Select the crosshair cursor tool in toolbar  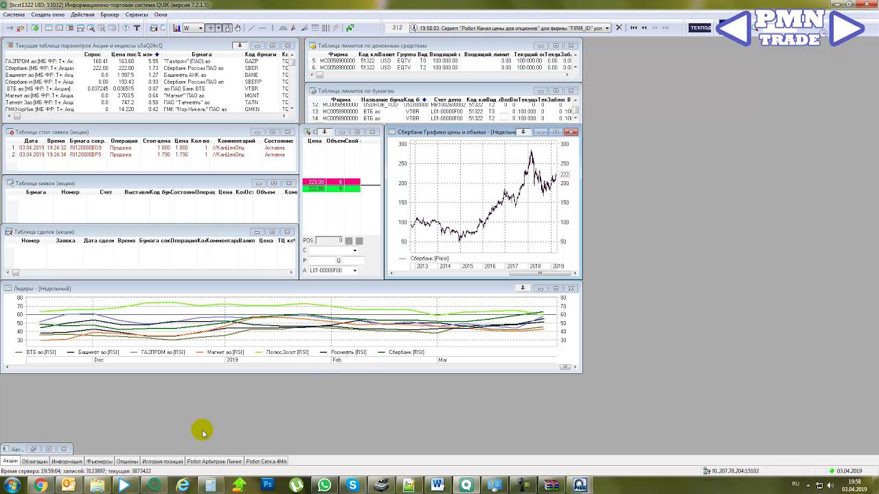coord(211,28)
